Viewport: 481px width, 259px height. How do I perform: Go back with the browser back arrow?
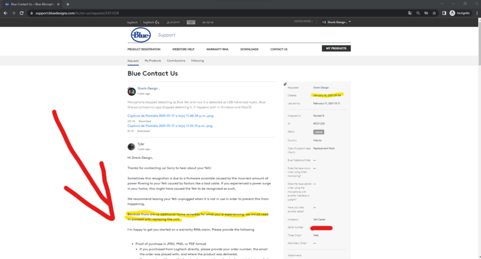(x=6, y=13)
